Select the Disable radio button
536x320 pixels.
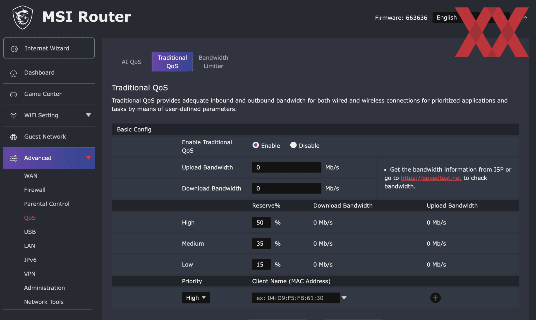point(293,145)
